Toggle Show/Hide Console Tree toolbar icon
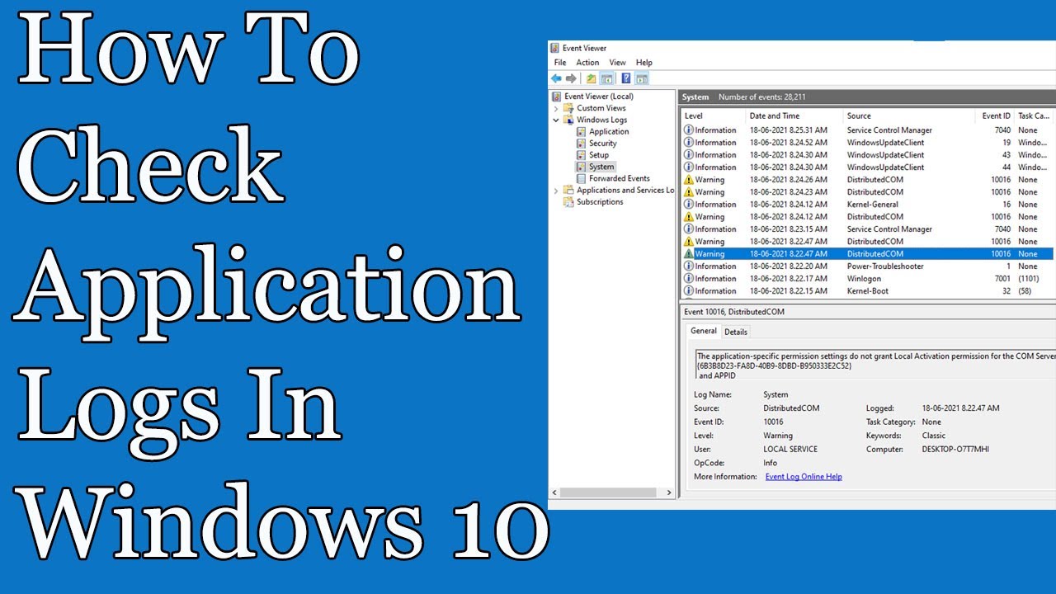Screen dimensions: 1056x594 (x=606, y=78)
